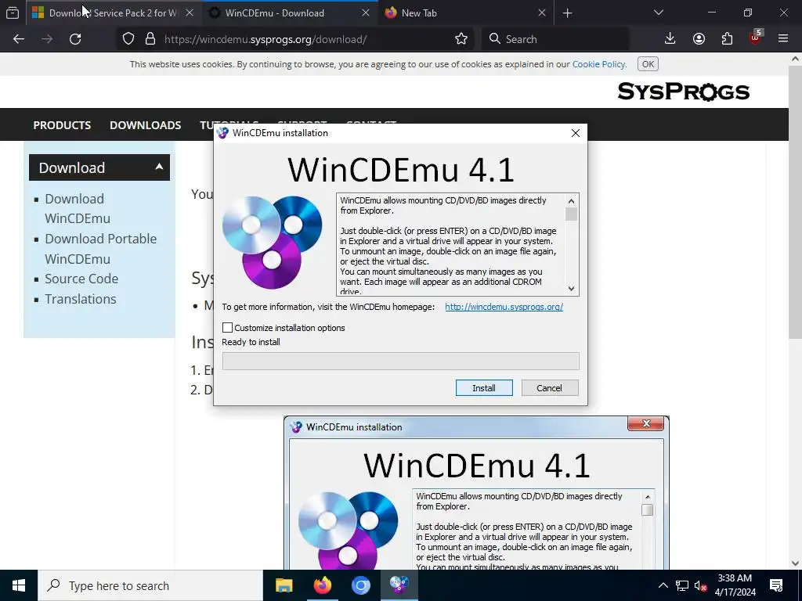Click the taskbar search box
The image size is (802, 601).
(150, 585)
